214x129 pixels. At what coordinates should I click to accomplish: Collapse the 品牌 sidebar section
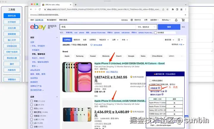57,97
